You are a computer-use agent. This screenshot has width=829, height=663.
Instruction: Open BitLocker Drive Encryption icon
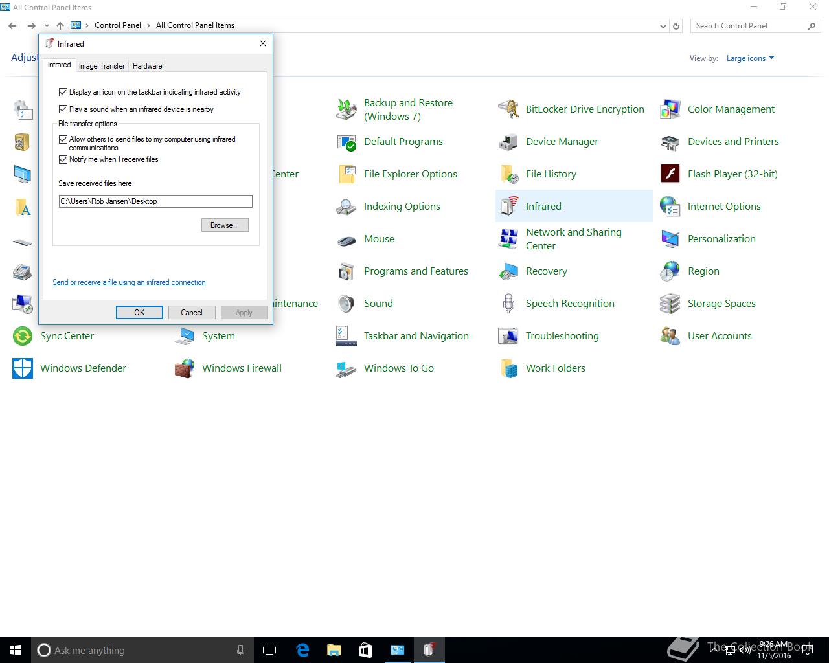(x=508, y=109)
